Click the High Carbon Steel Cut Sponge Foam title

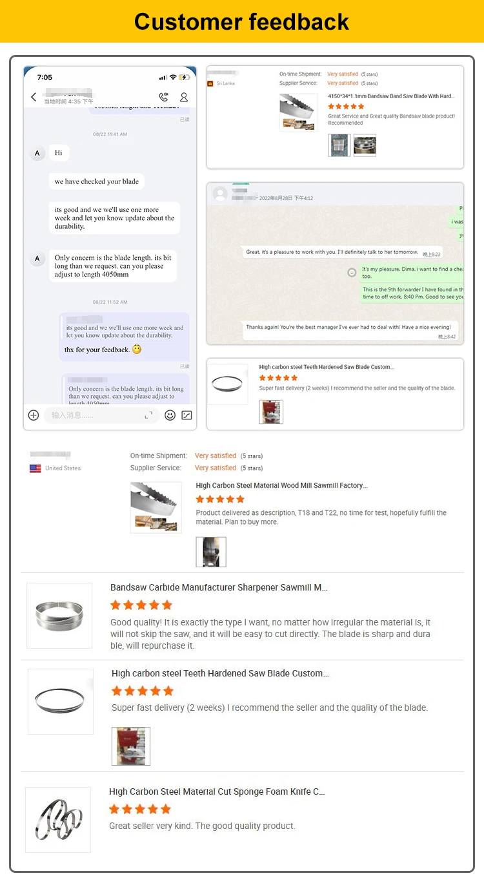pos(217,791)
